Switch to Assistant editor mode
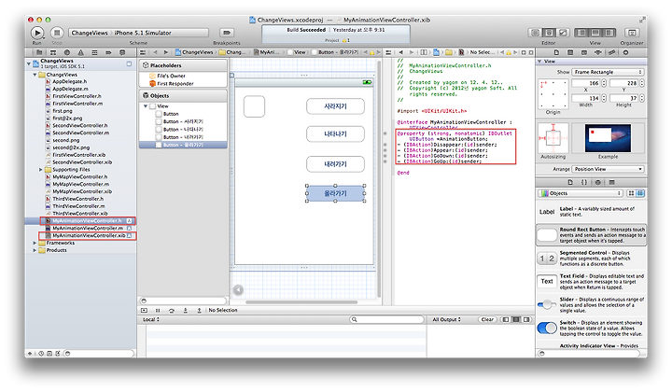Image resolution: width=672 pixels, height=392 pixels. [549, 33]
